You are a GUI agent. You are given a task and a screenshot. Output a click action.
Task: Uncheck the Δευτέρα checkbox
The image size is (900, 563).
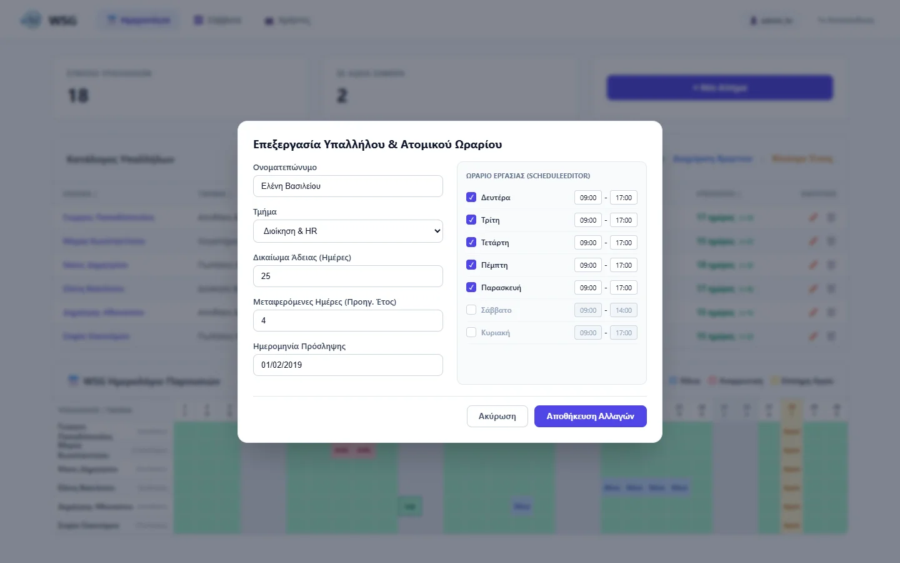click(471, 197)
